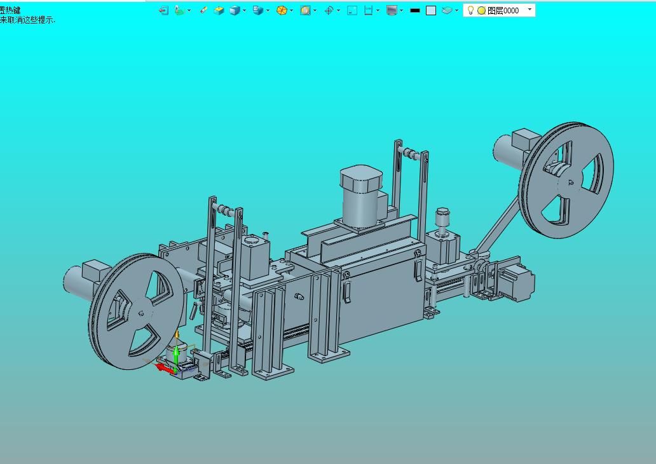Open the zoom magnifier dropdown arrow
The image size is (656, 464).
tap(315, 10)
